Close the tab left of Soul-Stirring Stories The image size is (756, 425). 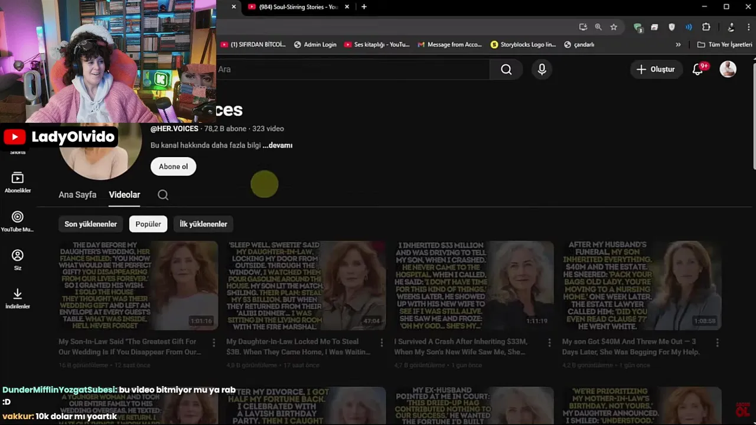click(x=234, y=7)
